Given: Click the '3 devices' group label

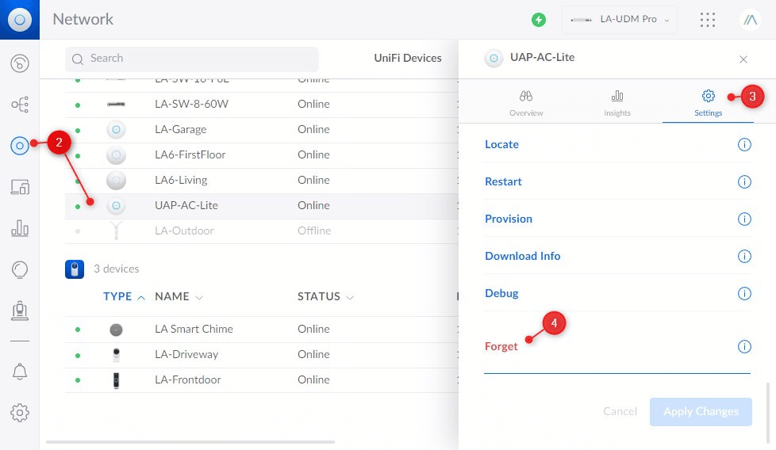Looking at the screenshot, I should point(117,269).
